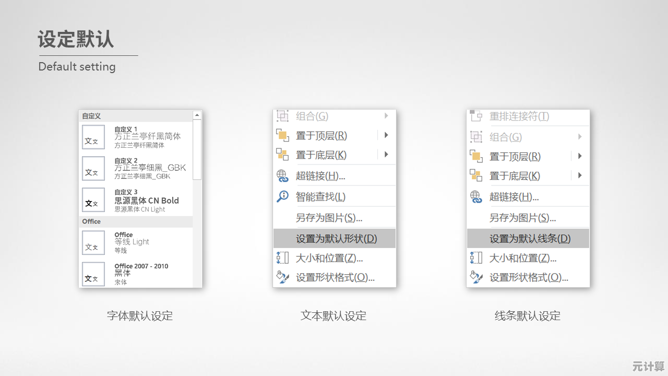This screenshot has width=668, height=376.
Task: Expand Bring to Front submenu arrow in middle menu
Action: 386,135
